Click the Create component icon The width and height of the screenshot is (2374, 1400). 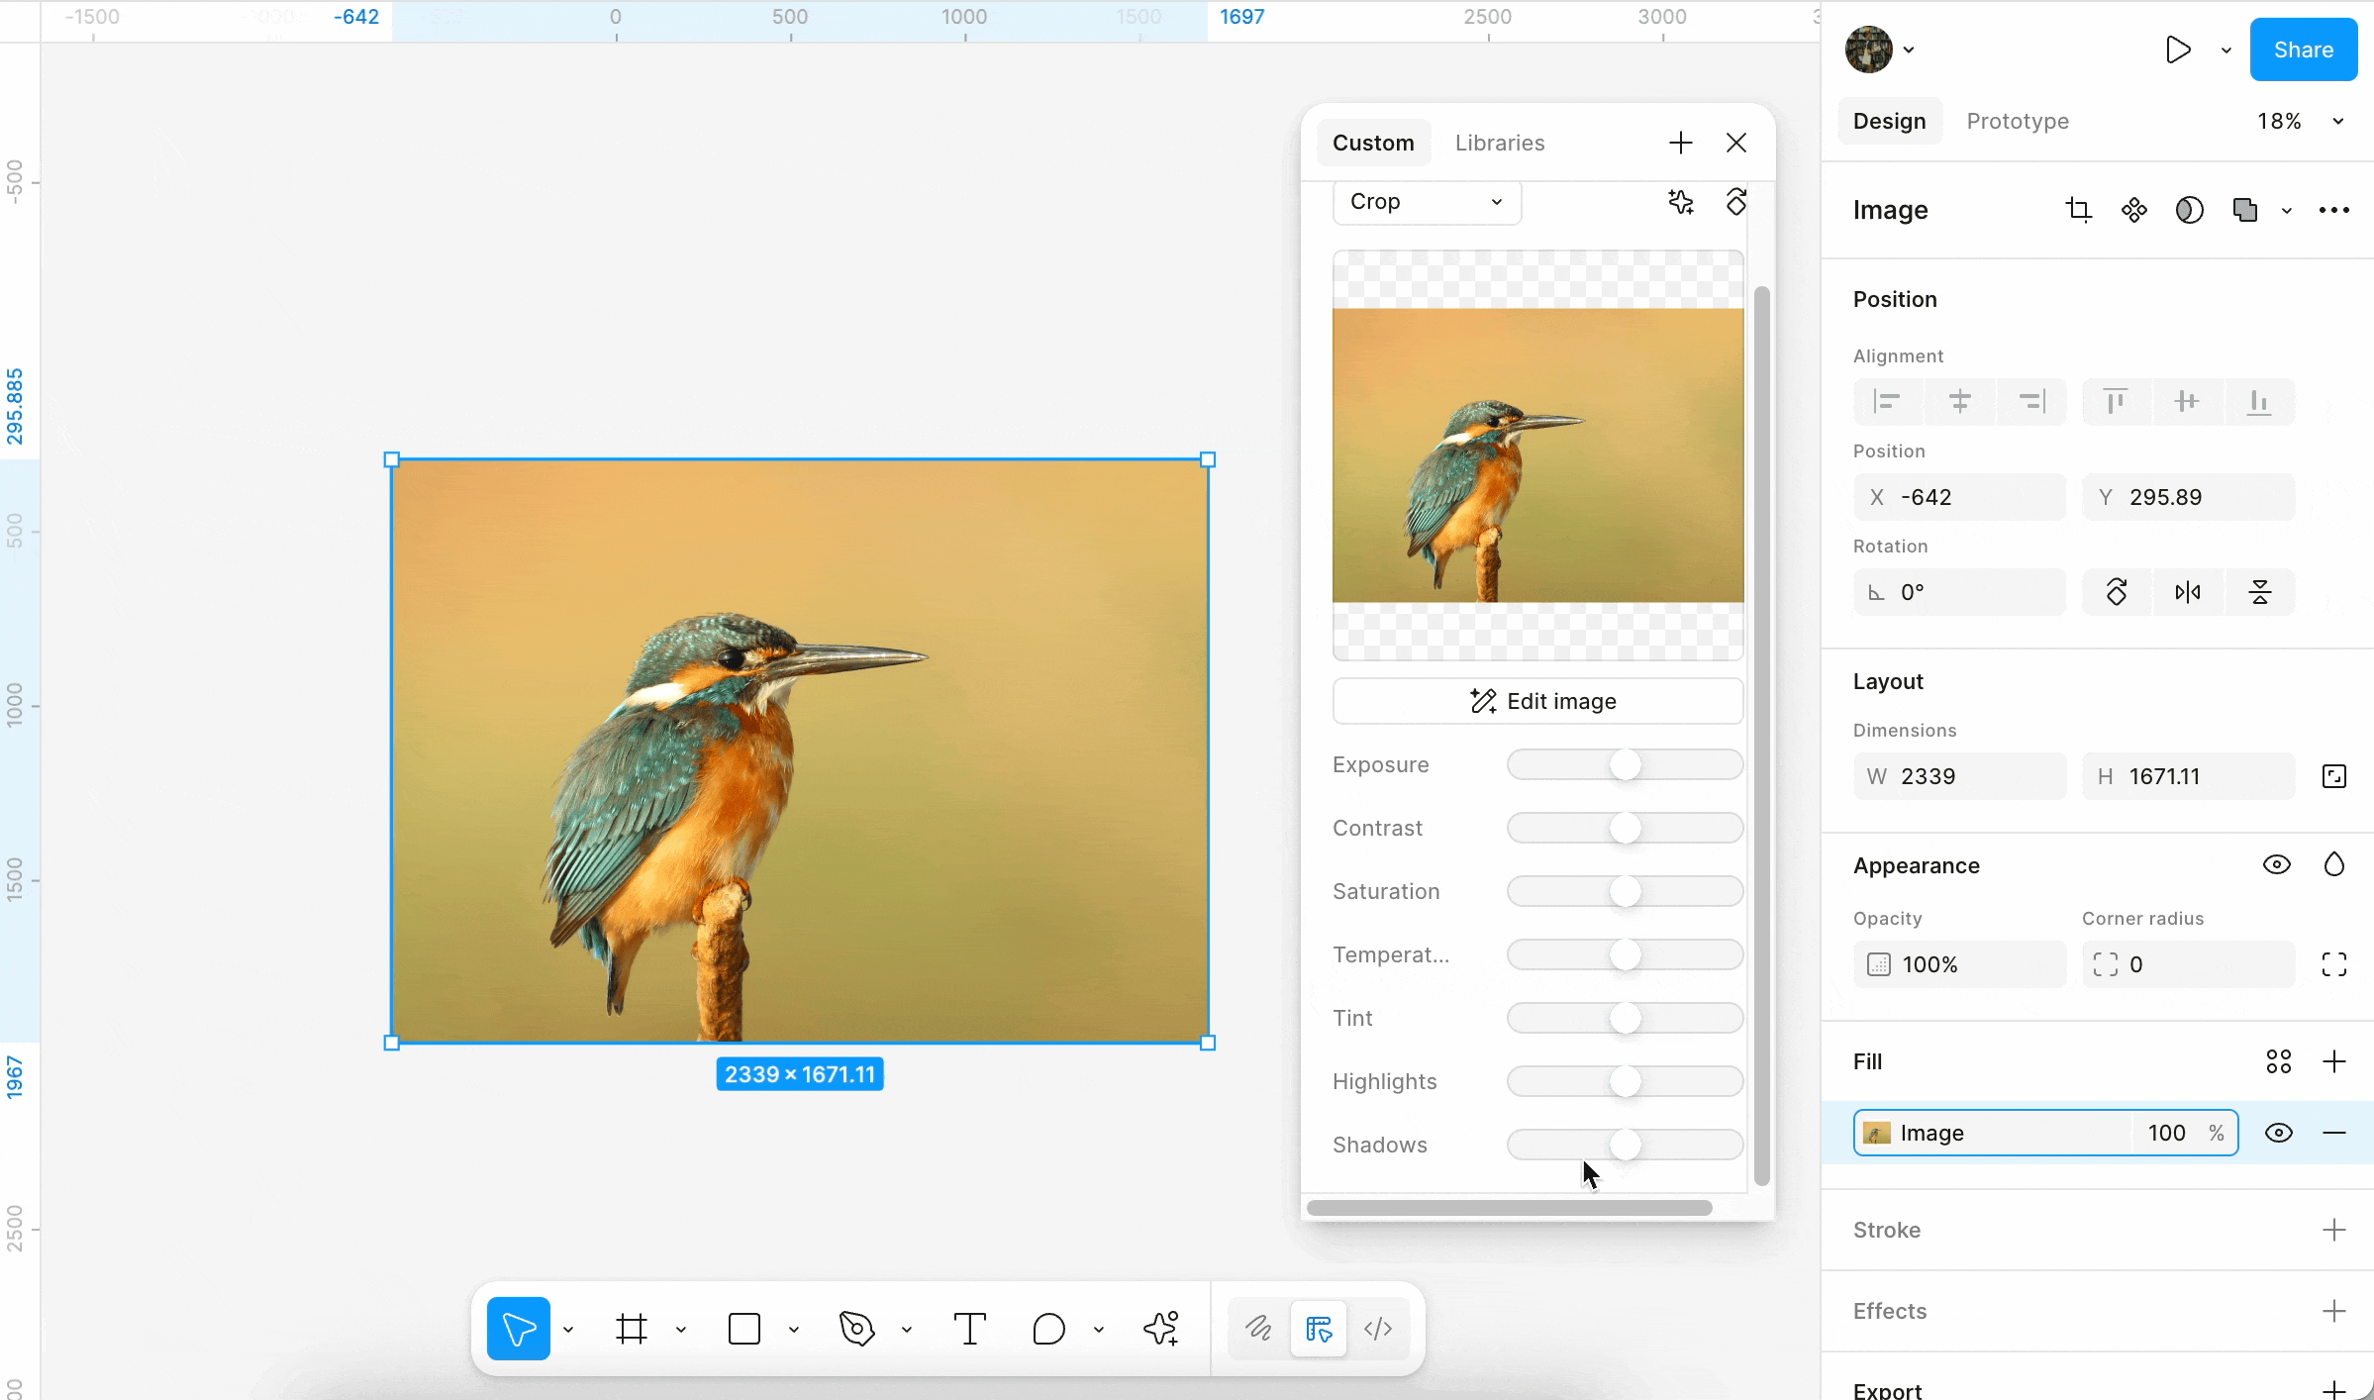point(2133,210)
